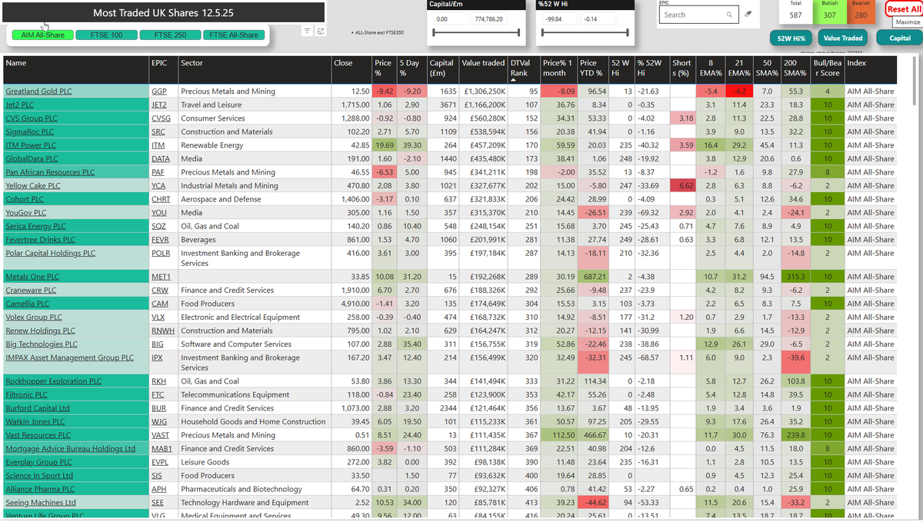Click the Bullish count card
The width and height of the screenshot is (923, 522).
pos(829,11)
